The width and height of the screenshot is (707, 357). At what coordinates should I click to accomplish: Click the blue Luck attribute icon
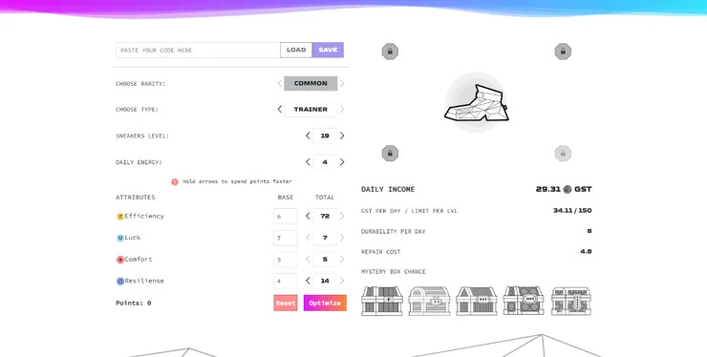(120, 238)
